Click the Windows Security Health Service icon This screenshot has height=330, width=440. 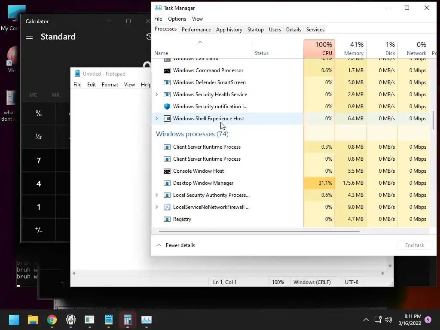click(167, 95)
